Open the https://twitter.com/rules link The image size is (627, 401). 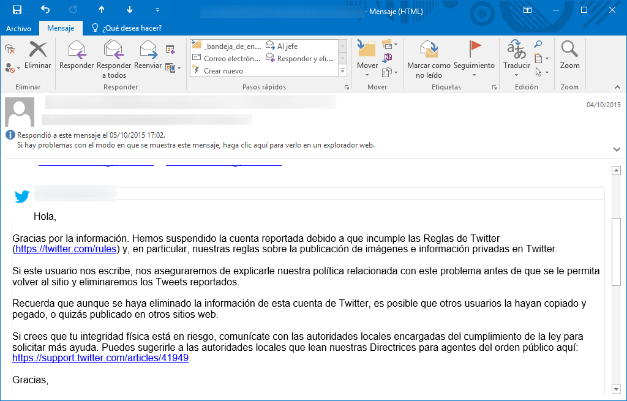point(66,249)
